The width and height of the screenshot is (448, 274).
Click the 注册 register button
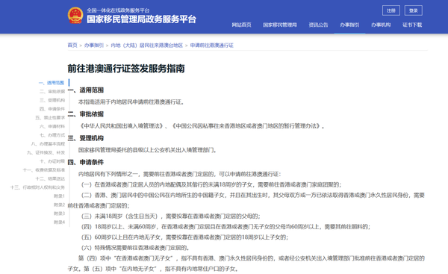[391, 10]
